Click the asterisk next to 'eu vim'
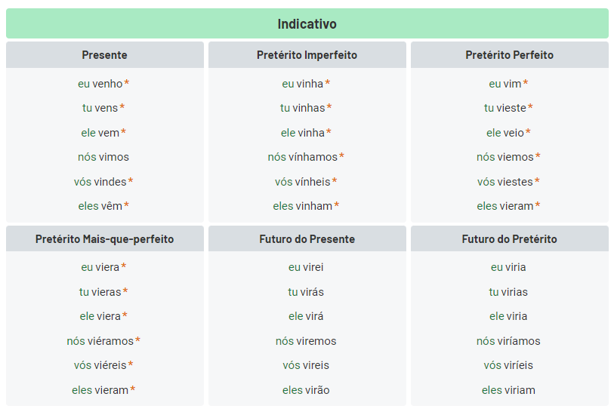The height and width of the screenshot is (412, 614). (x=526, y=82)
